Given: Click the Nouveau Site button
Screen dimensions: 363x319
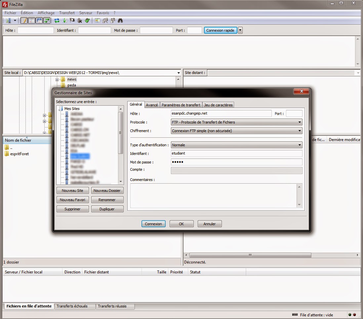Looking at the screenshot, I should point(72,191).
